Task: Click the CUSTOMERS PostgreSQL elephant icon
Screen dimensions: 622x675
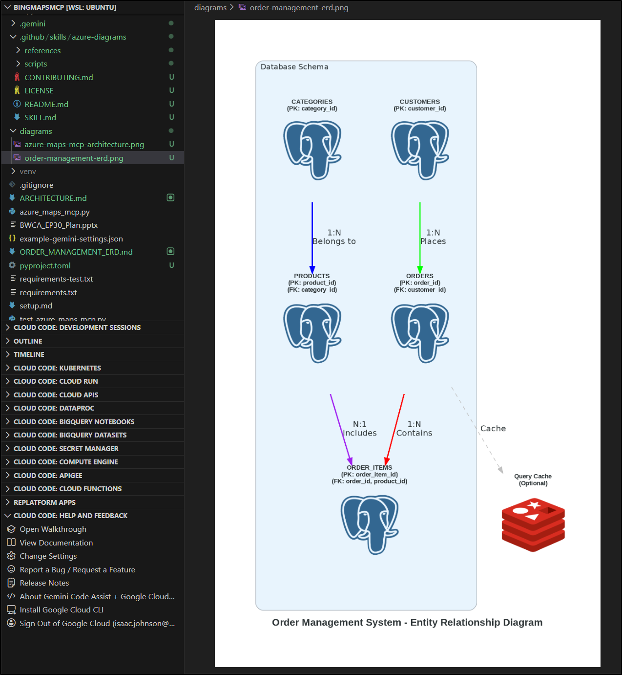Action: coord(420,150)
